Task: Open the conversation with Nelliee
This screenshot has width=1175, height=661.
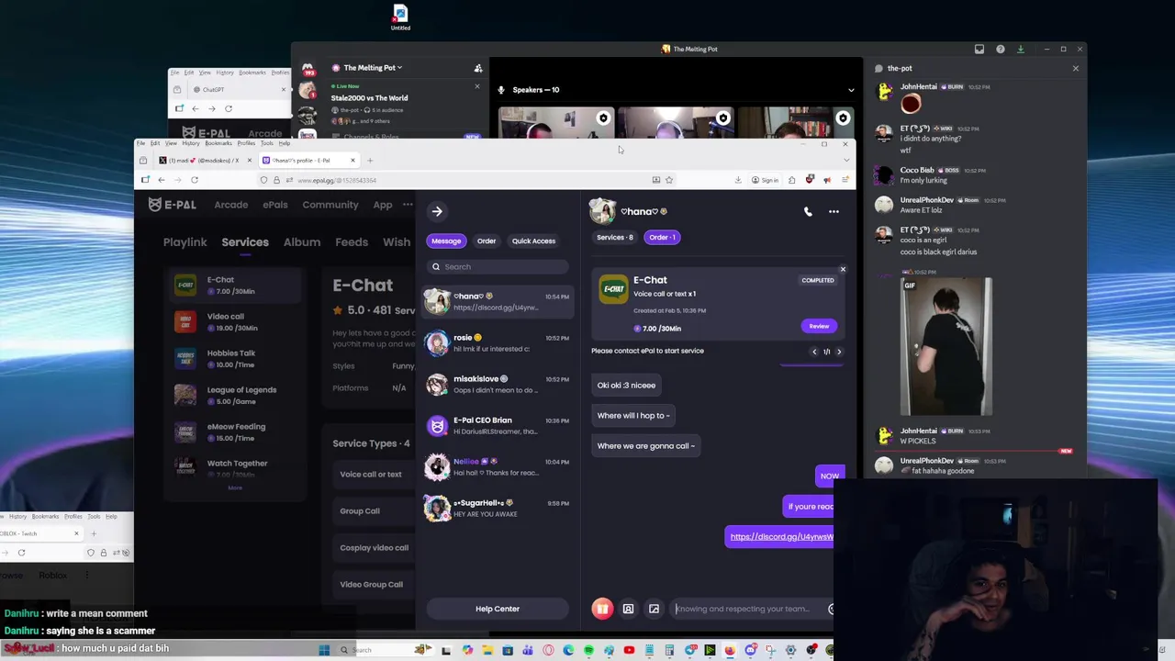Action: 498,466
